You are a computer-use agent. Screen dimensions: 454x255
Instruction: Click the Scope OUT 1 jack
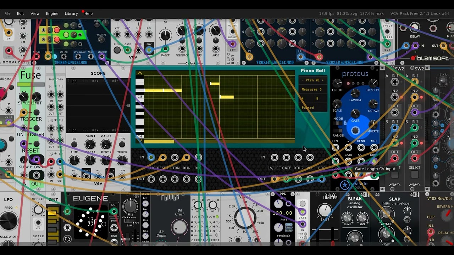(86, 176)
